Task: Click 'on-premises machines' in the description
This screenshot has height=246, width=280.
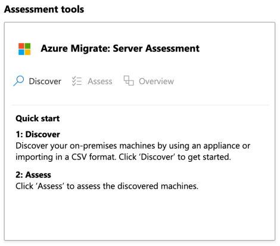Action: [113, 146]
